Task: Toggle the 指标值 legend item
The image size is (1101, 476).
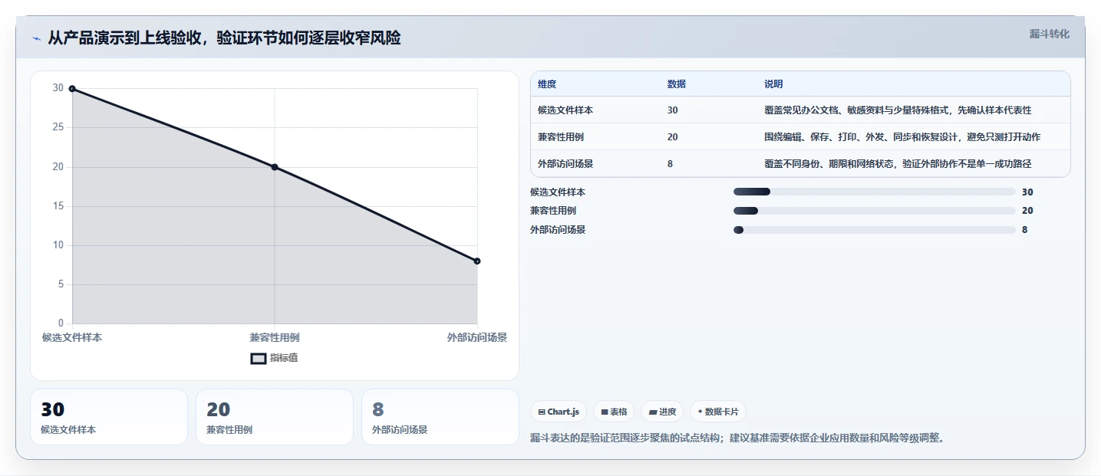Action: click(275, 358)
